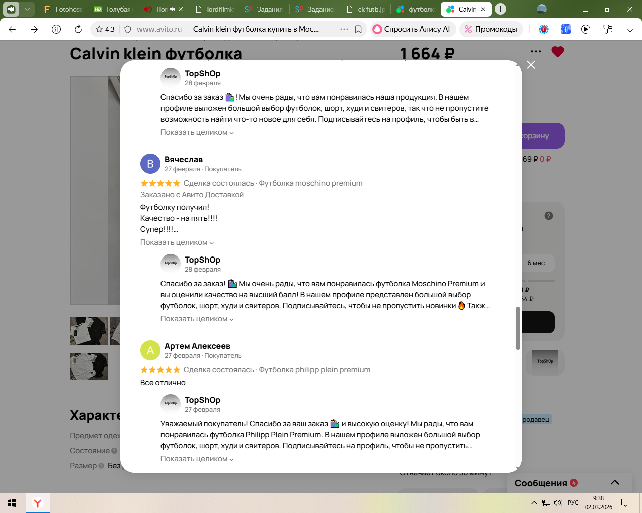Click TopShOp name in the 27 февраля reply

(x=202, y=400)
